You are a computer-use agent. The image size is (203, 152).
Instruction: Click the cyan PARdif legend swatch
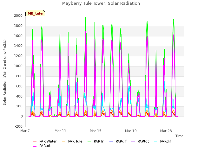[x=156, y=142]
